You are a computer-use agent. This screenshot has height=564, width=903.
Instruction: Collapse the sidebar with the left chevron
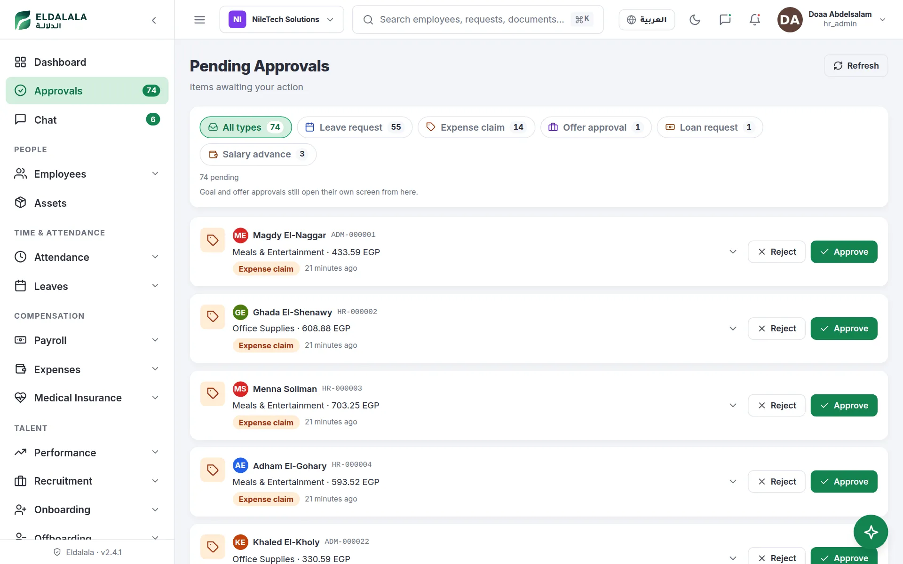(x=154, y=20)
